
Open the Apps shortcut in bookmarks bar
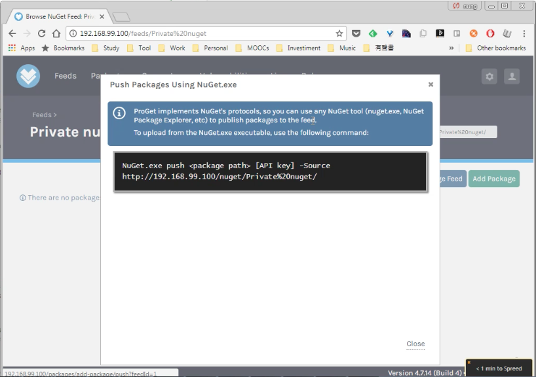[22, 48]
